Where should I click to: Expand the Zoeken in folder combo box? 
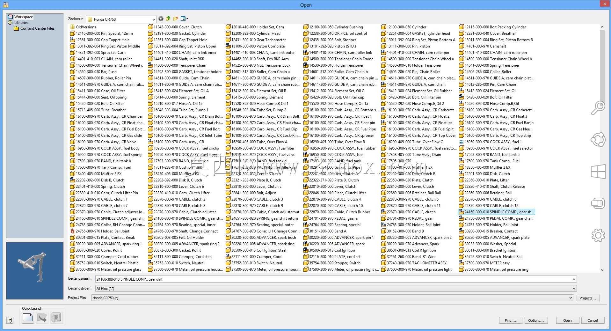coord(154,19)
